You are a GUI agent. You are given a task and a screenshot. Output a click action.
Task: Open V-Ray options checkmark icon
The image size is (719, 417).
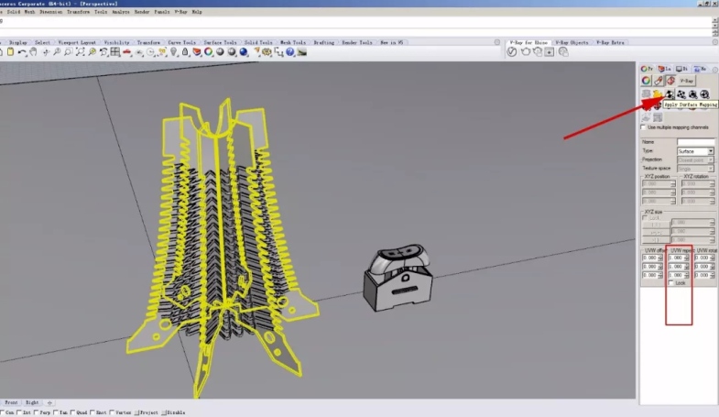pyautogui.click(x=512, y=52)
